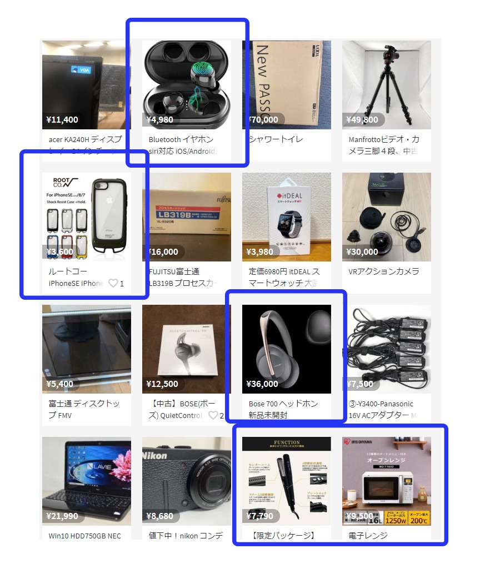The image size is (485, 564).
Task: Open the 富士通ディスクトップ FMV title link
Action: 84,409
